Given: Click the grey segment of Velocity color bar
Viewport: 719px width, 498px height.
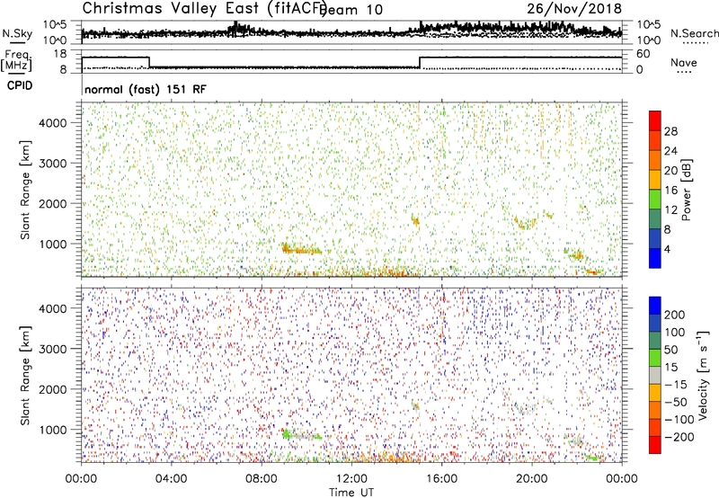Looking at the screenshot, I should coord(655,375).
